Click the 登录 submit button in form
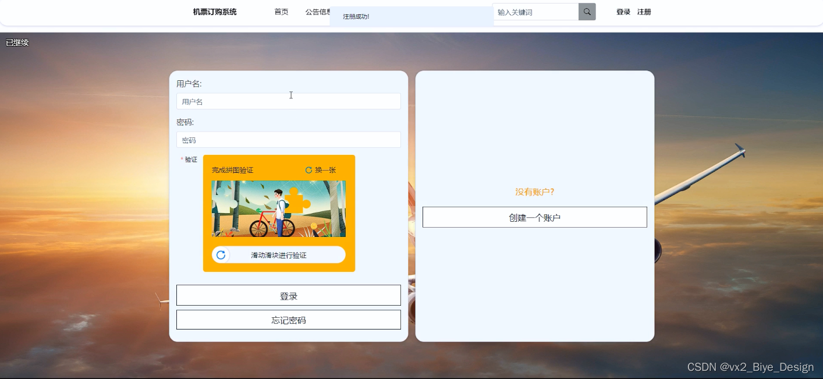The image size is (823, 379). point(289,295)
